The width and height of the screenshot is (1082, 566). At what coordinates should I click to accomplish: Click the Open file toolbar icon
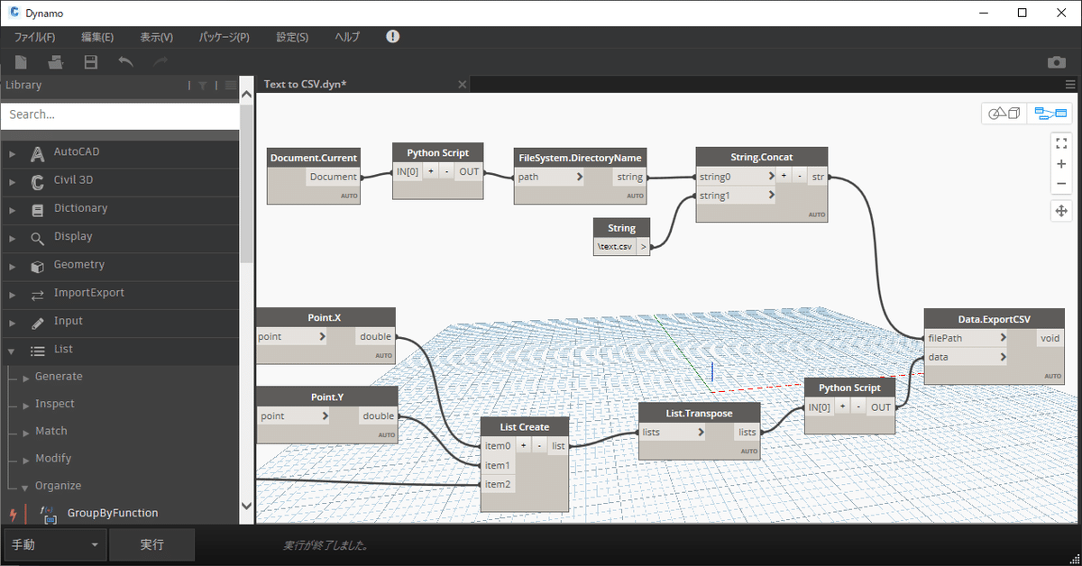[x=56, y=62]
